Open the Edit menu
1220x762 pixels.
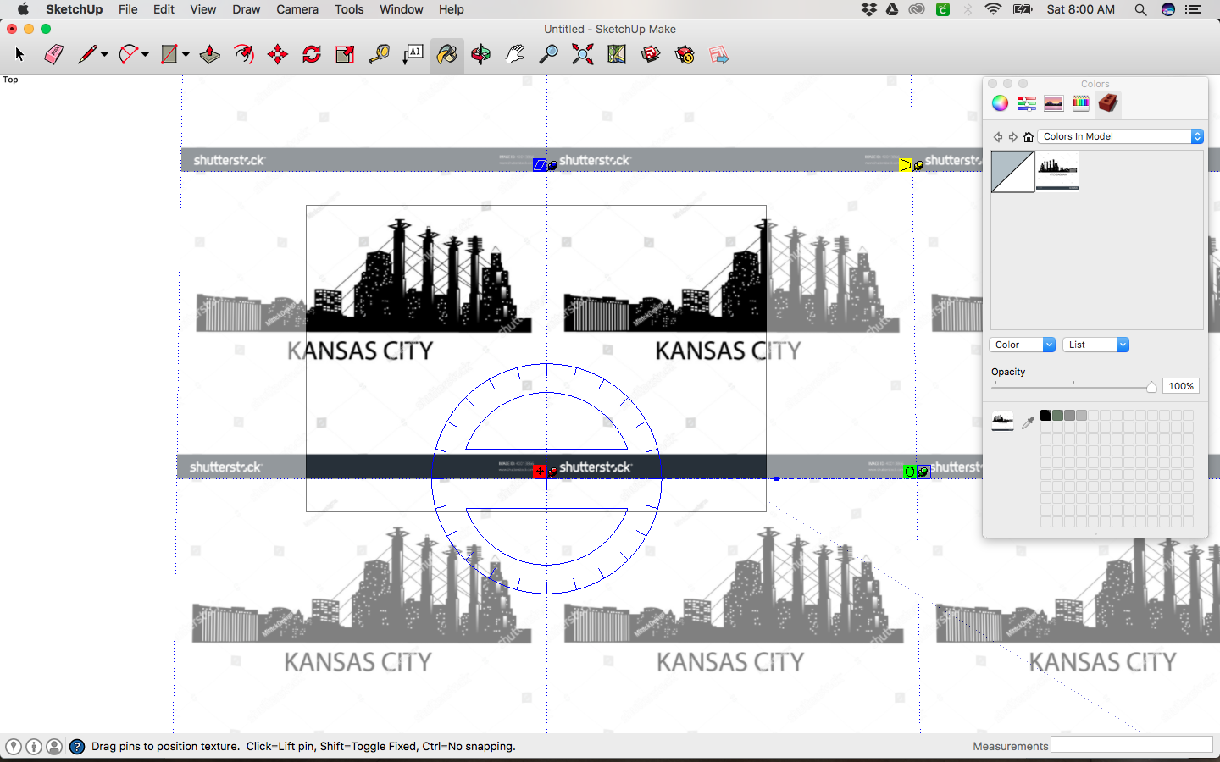[x=164, y=9]
